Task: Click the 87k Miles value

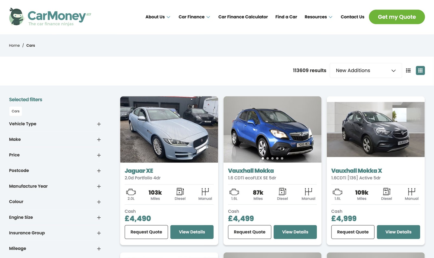Action: pyautogui.click(x=258, y=192)
